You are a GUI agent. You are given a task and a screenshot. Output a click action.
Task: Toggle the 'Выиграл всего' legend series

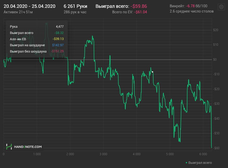point(200,162)
